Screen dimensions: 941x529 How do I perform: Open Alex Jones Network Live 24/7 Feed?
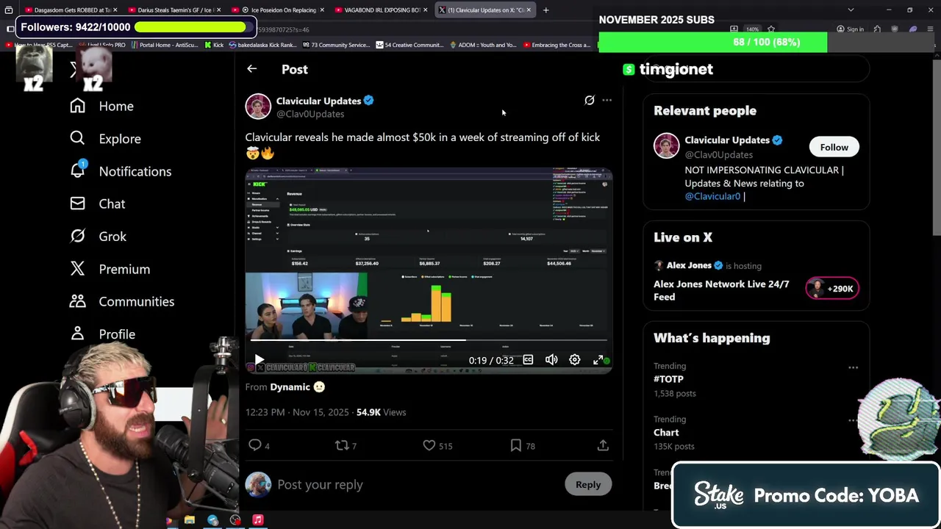point(721,290)
